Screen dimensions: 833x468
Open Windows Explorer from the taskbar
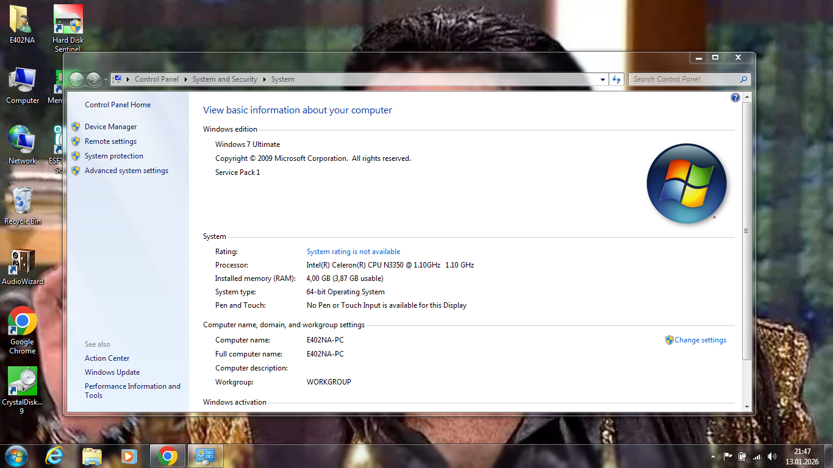tap(92, 456)
